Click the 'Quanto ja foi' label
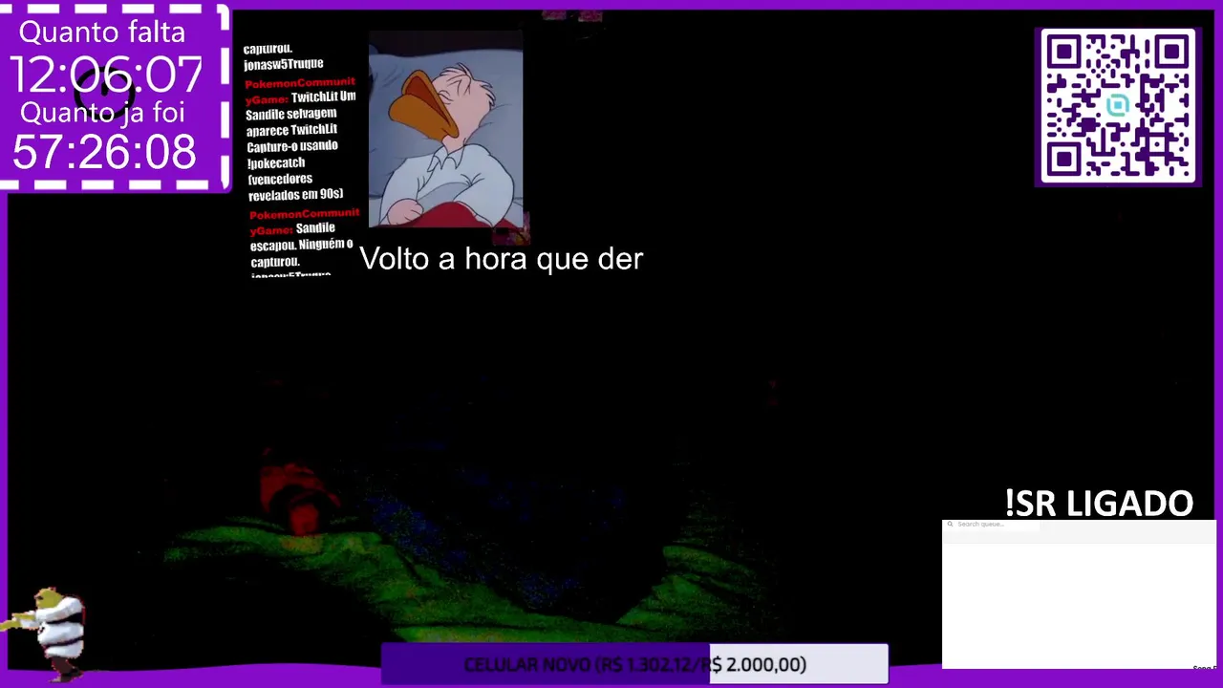 pos(102,113)
